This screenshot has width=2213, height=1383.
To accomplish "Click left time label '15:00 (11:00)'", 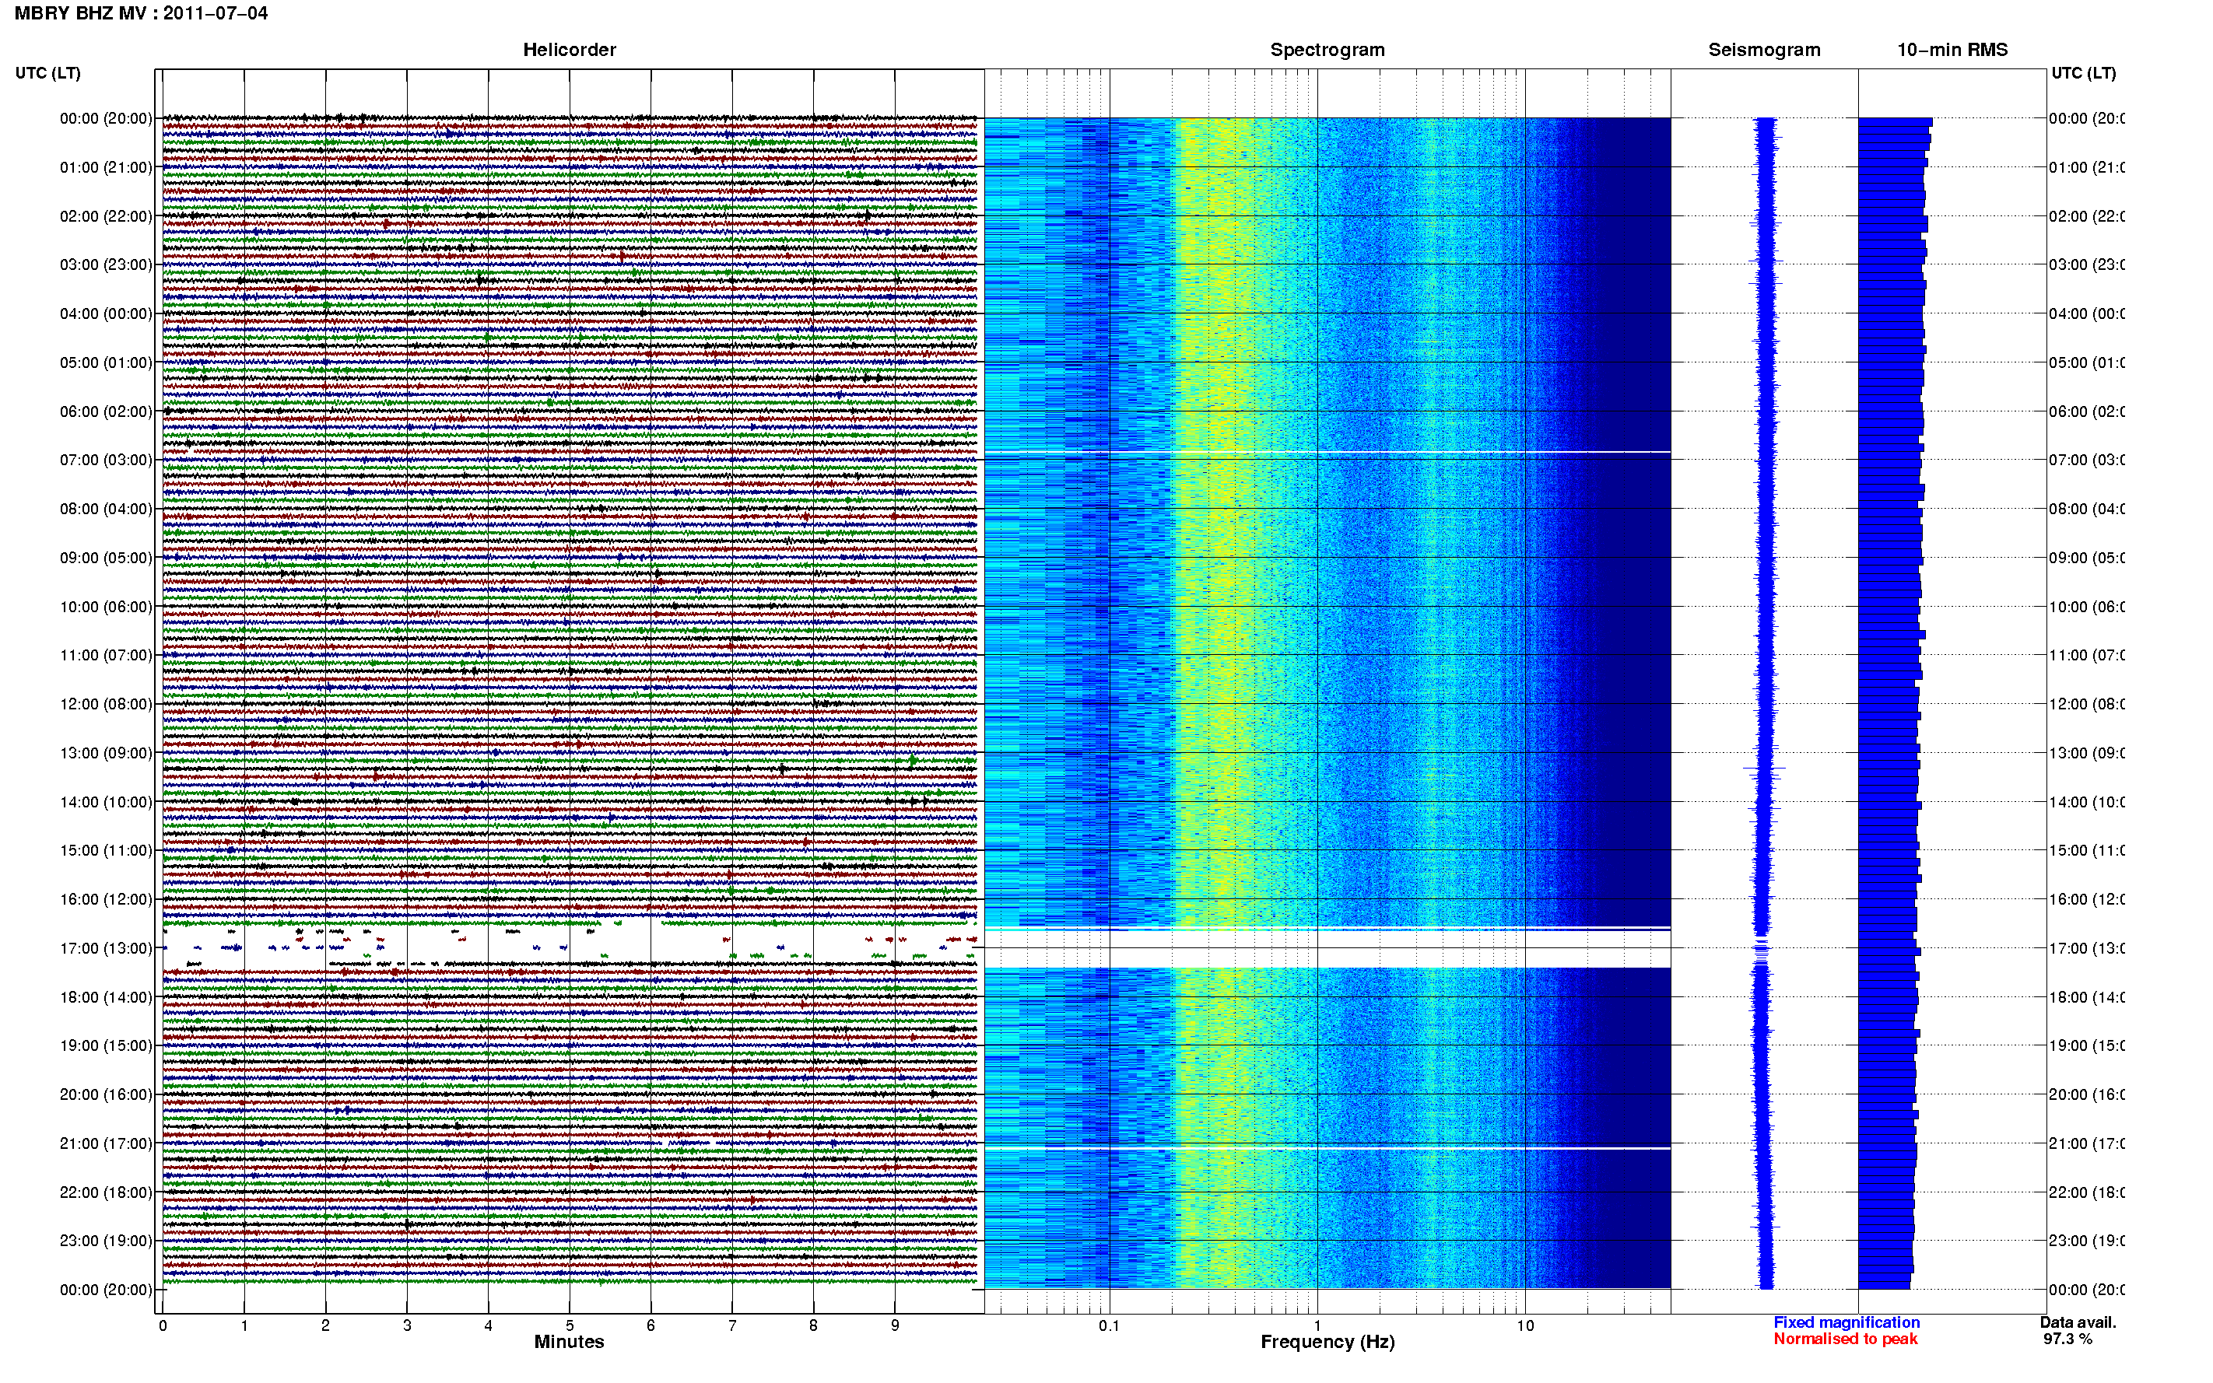I will pyautogui.click(x=106, y=851).
